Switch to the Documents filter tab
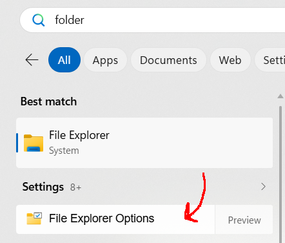 pos(168,60)
